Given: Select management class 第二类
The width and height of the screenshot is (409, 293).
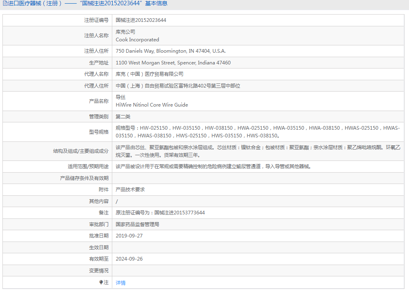Looking at the screenshot, I should coord(123,117).
